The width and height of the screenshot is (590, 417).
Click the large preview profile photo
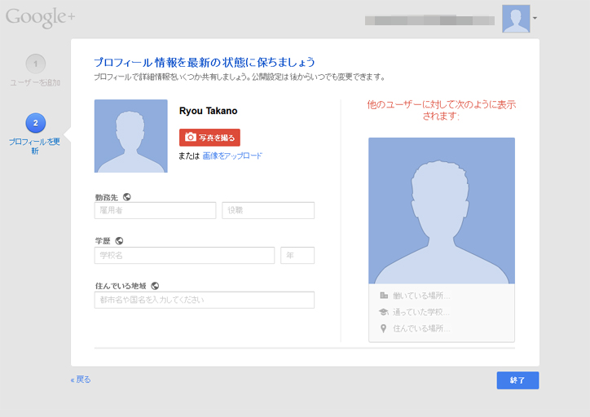pyautogui.click(x=442, y=211)
